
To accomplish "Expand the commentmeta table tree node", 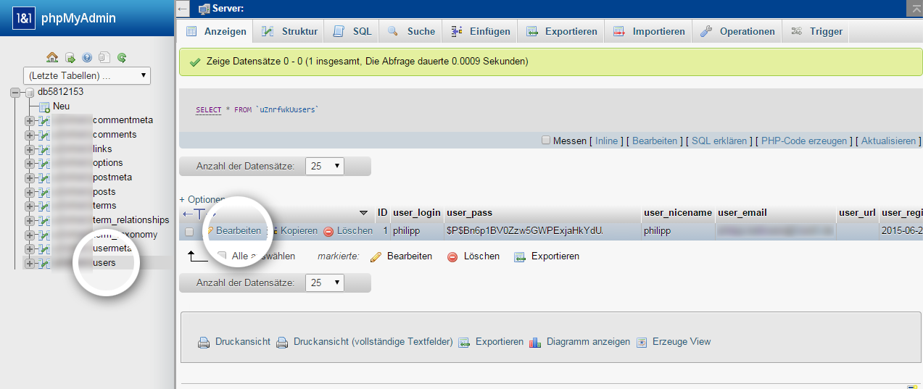I will coord(30,120).
